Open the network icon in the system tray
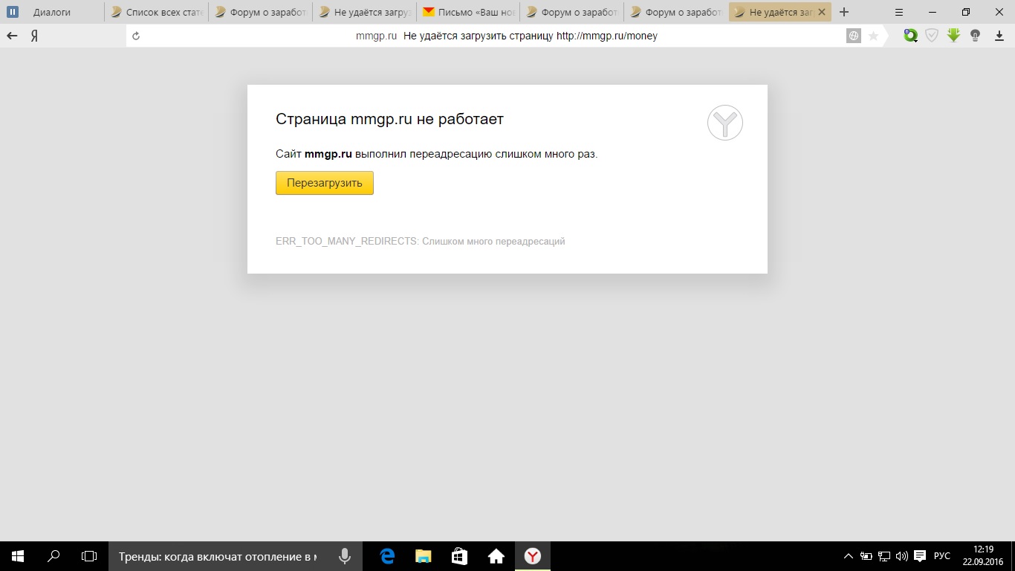 point(884,556)
